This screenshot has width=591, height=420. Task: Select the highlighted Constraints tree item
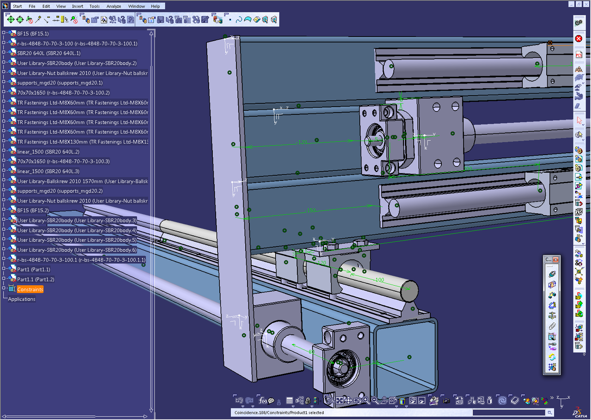pos(30,289)
